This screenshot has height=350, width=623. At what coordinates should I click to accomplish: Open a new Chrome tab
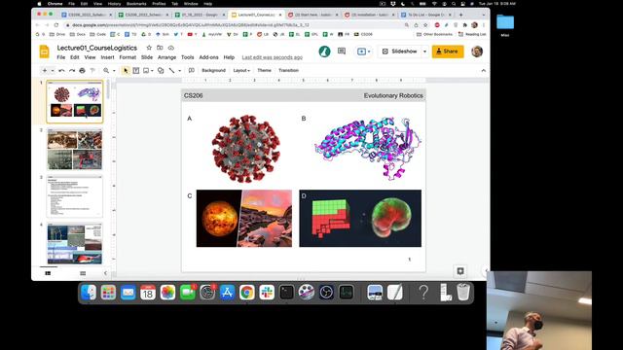pos(460,15)
